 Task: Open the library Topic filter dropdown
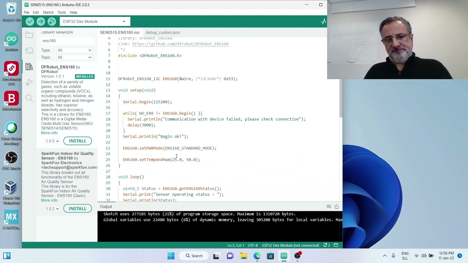pos(74,57)
